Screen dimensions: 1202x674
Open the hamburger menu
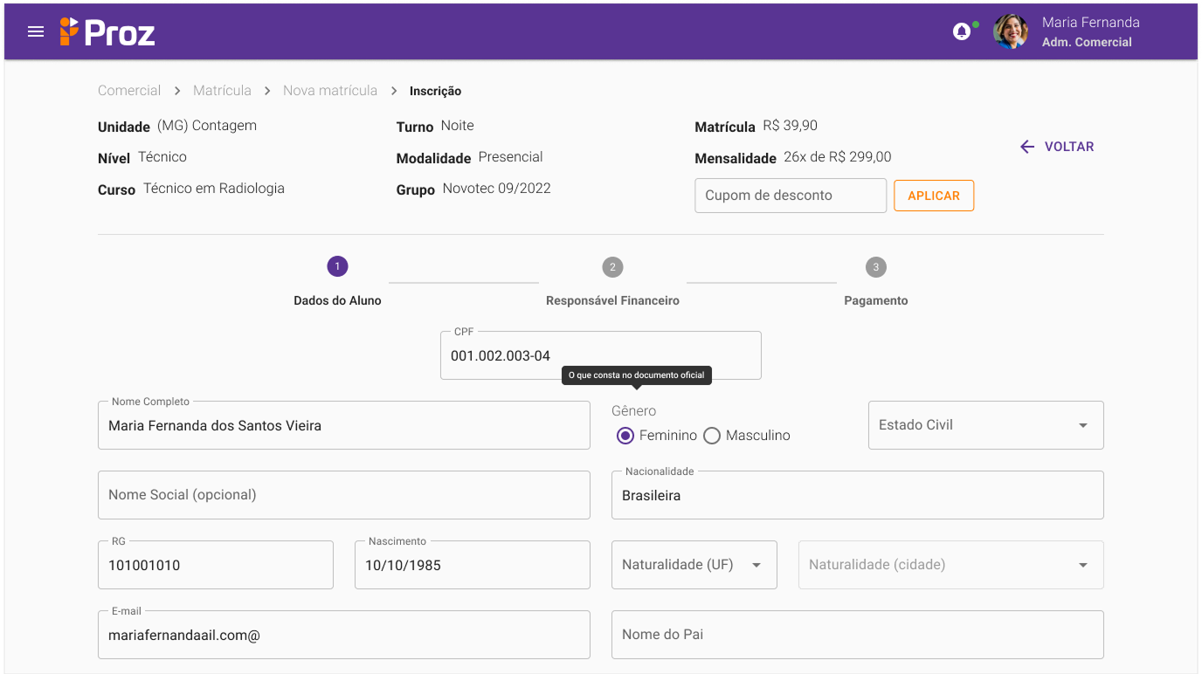36,31
